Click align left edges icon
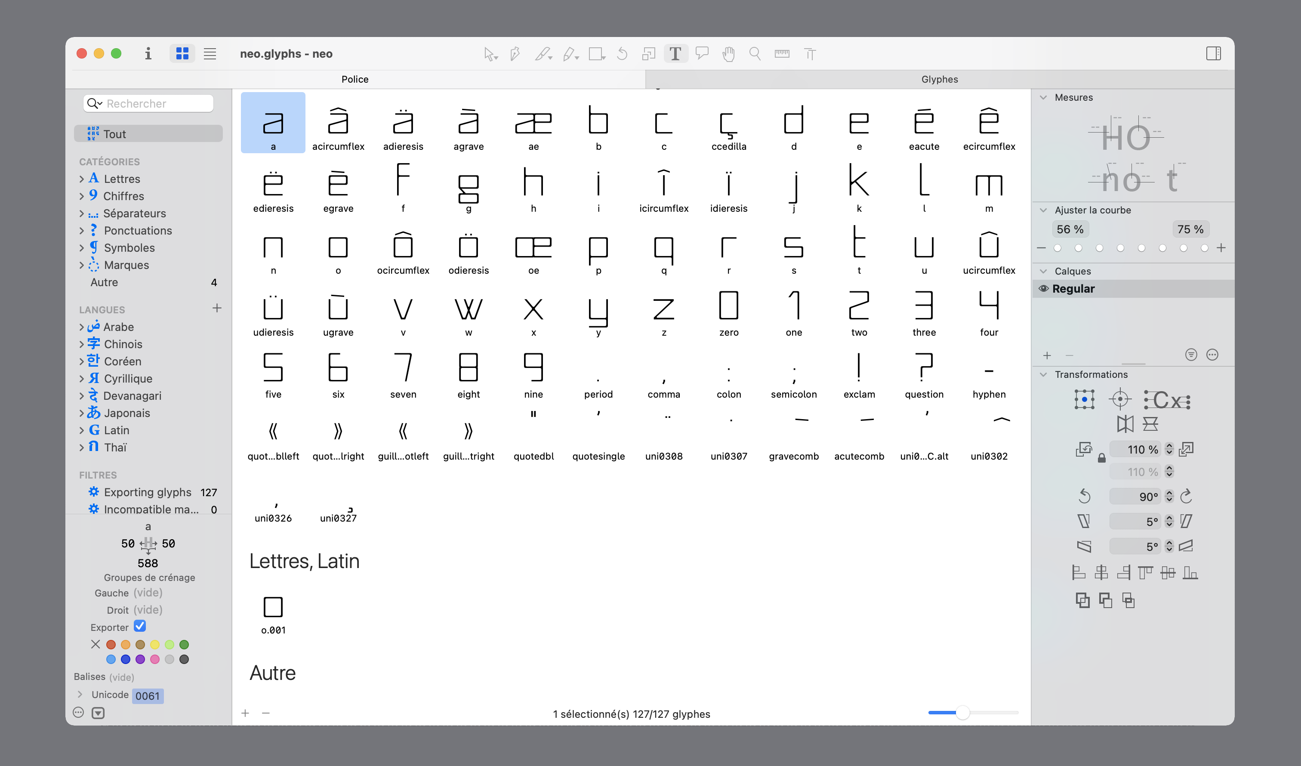The image size is (1301, 766). tap(1079, 572)
